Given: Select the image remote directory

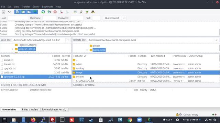Looking at the screenshot, I should [x=146, y=72].
